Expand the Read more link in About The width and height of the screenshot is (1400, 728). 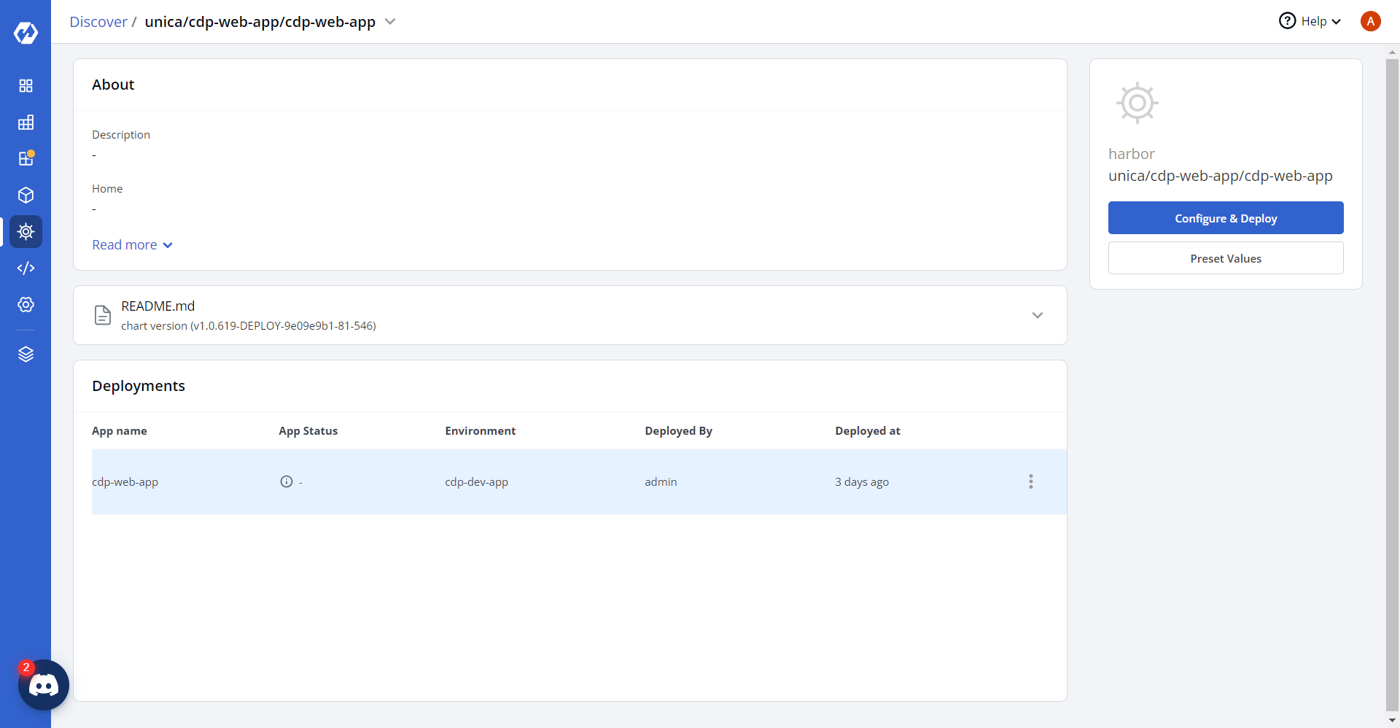click(131, 244)
